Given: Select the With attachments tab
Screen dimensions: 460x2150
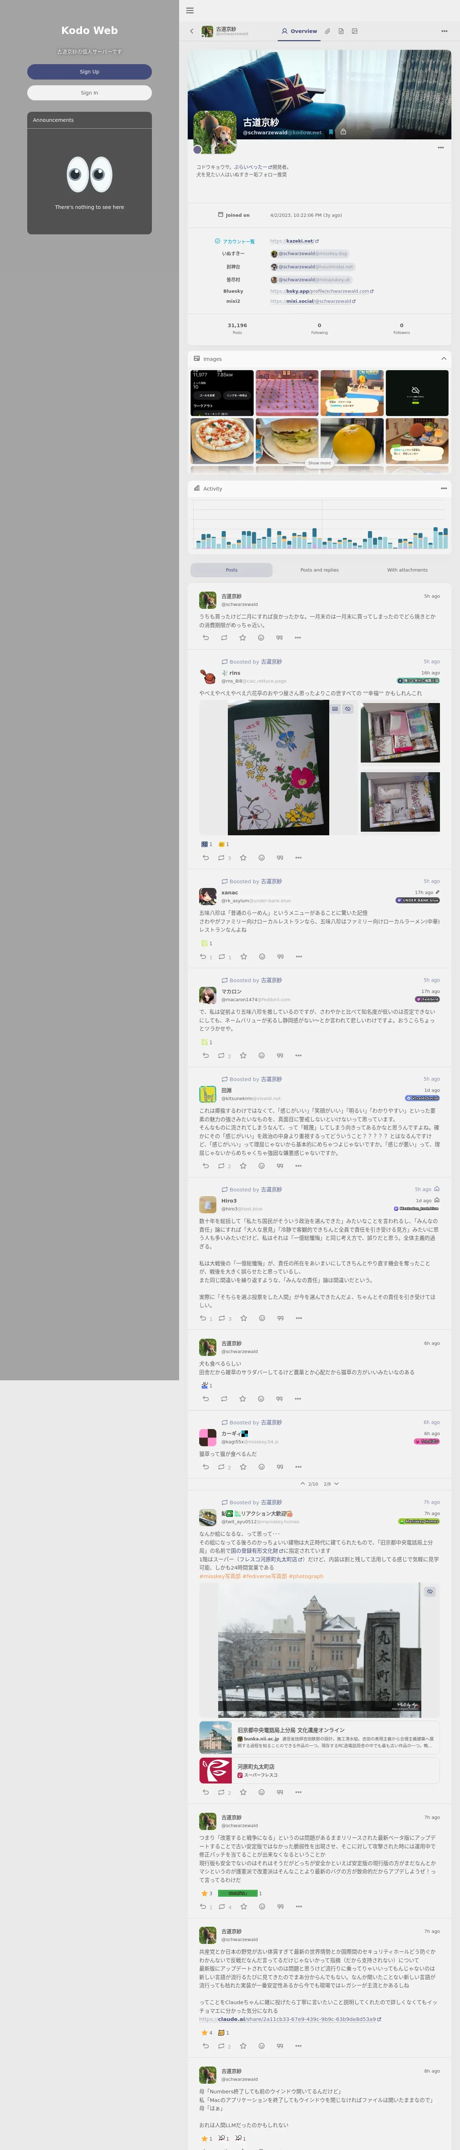Looking at the screenshot, I should (407, 570).
